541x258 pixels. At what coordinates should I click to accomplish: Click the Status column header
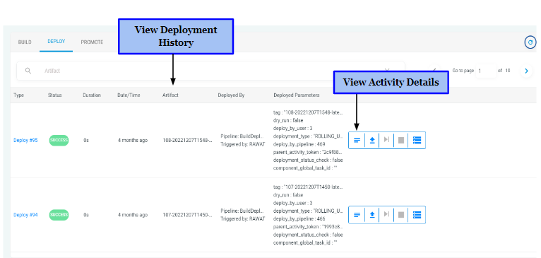point(55,95)
